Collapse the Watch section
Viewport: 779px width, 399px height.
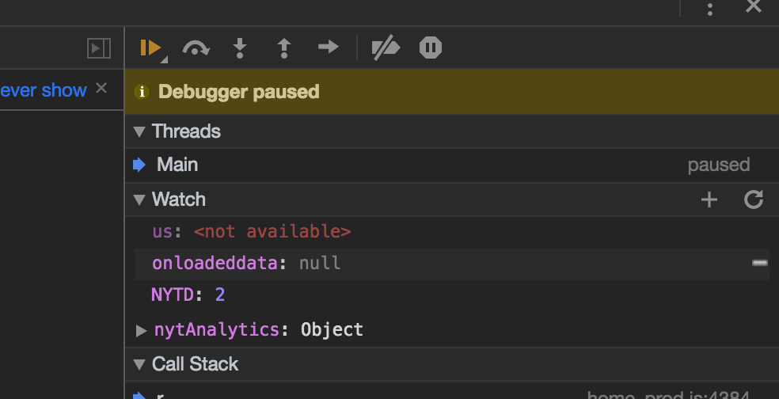click(x=140, y=200)
